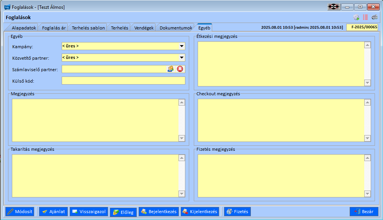The width and height of the screenshot is (383, 220).
Task: Click the down arrow of the Étkezési megjegyzés scrollbar
Action: coord(367,83)
